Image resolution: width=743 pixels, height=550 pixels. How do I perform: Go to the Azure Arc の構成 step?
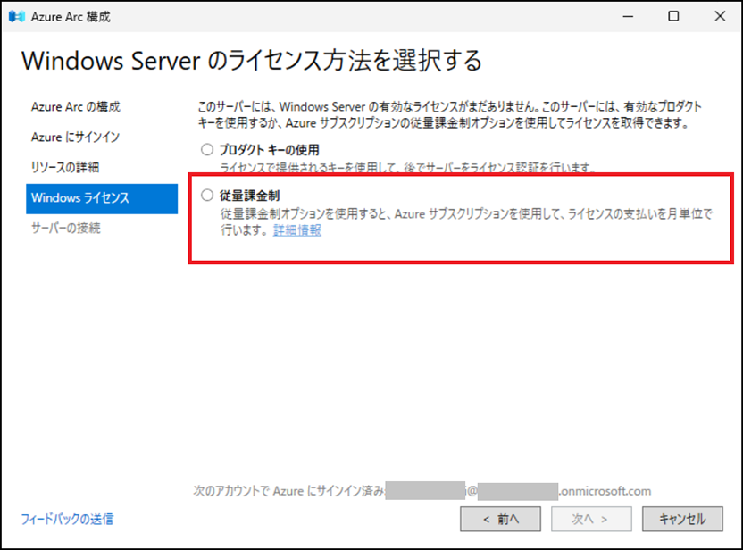coord(76,106)
